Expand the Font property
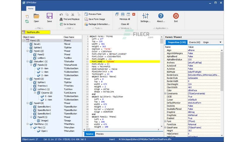 tap(165, 121)
